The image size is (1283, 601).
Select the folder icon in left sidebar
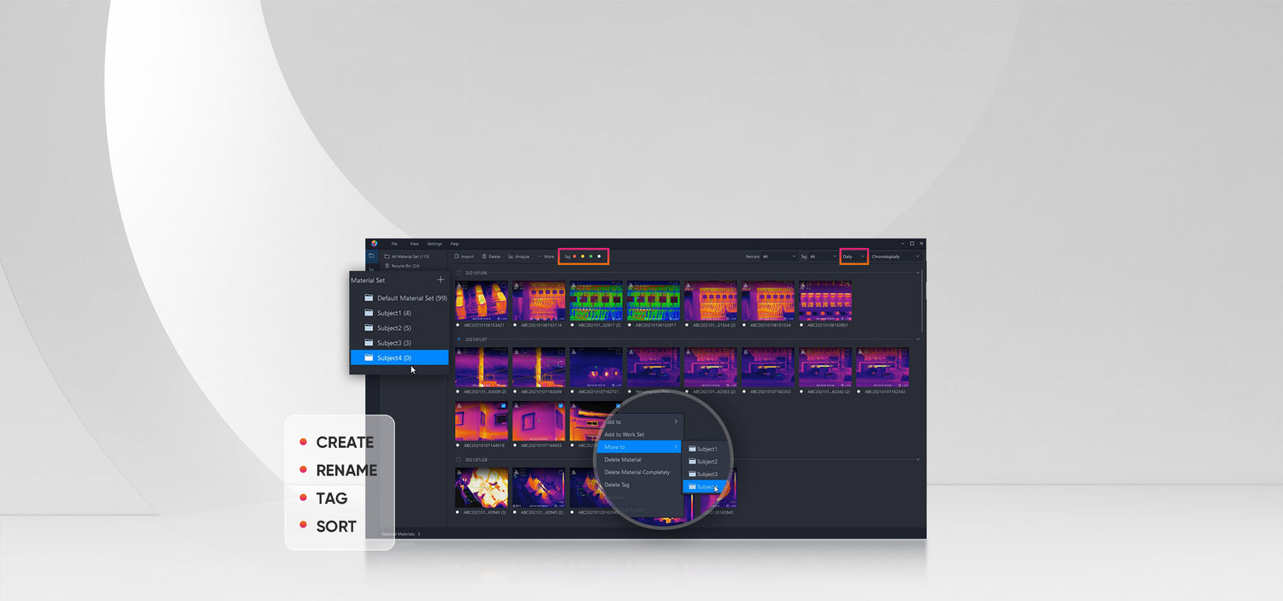(371, 256)
